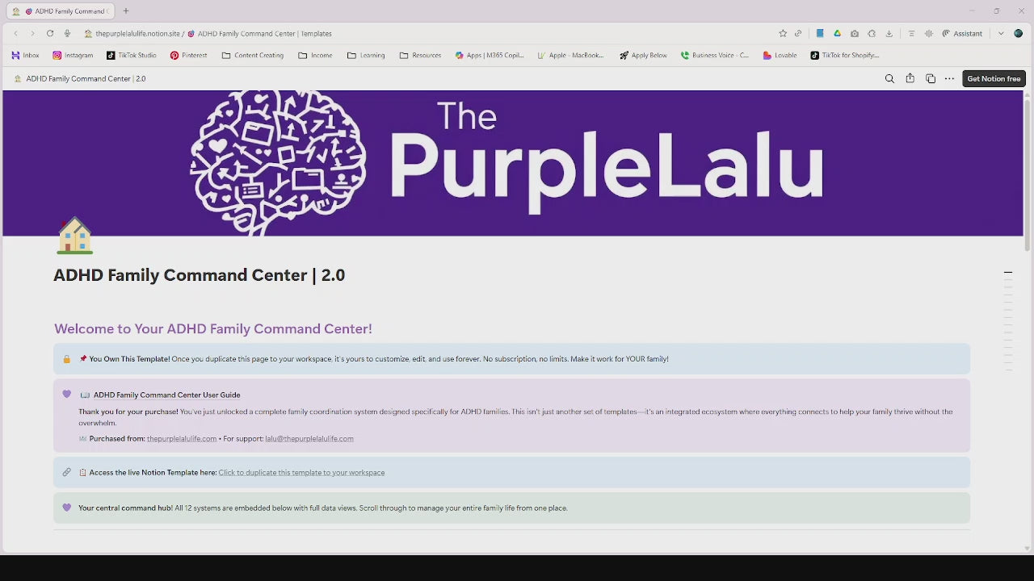Click the Notion share icon
The image size is (1034, 581).
(910, 79)
